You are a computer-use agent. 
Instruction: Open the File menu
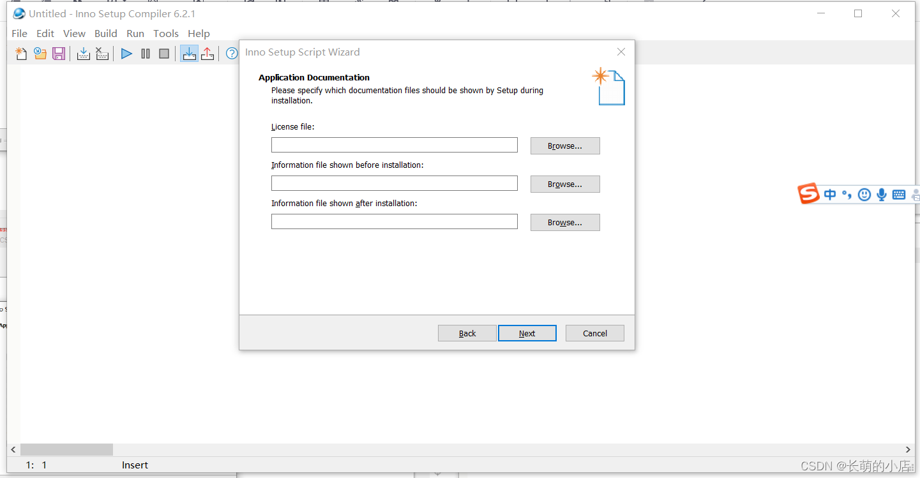pos(20,33)
